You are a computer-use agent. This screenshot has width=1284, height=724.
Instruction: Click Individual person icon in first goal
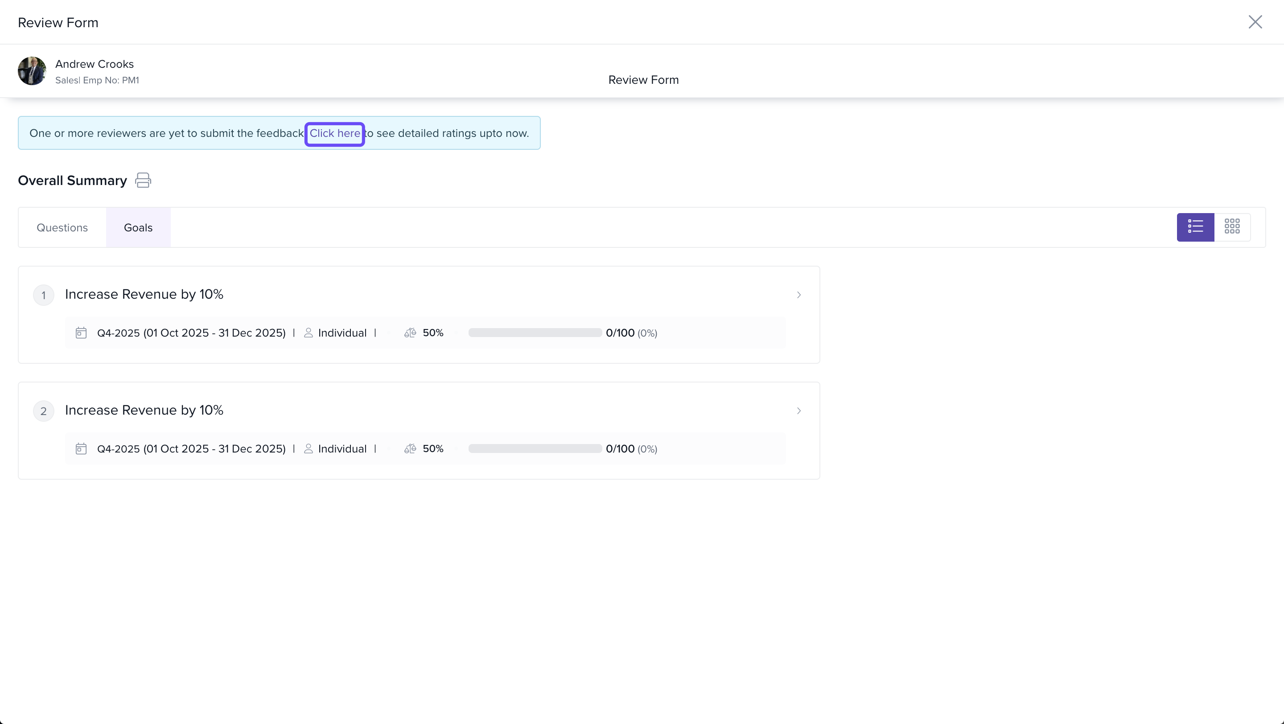[x=309, y=333]
